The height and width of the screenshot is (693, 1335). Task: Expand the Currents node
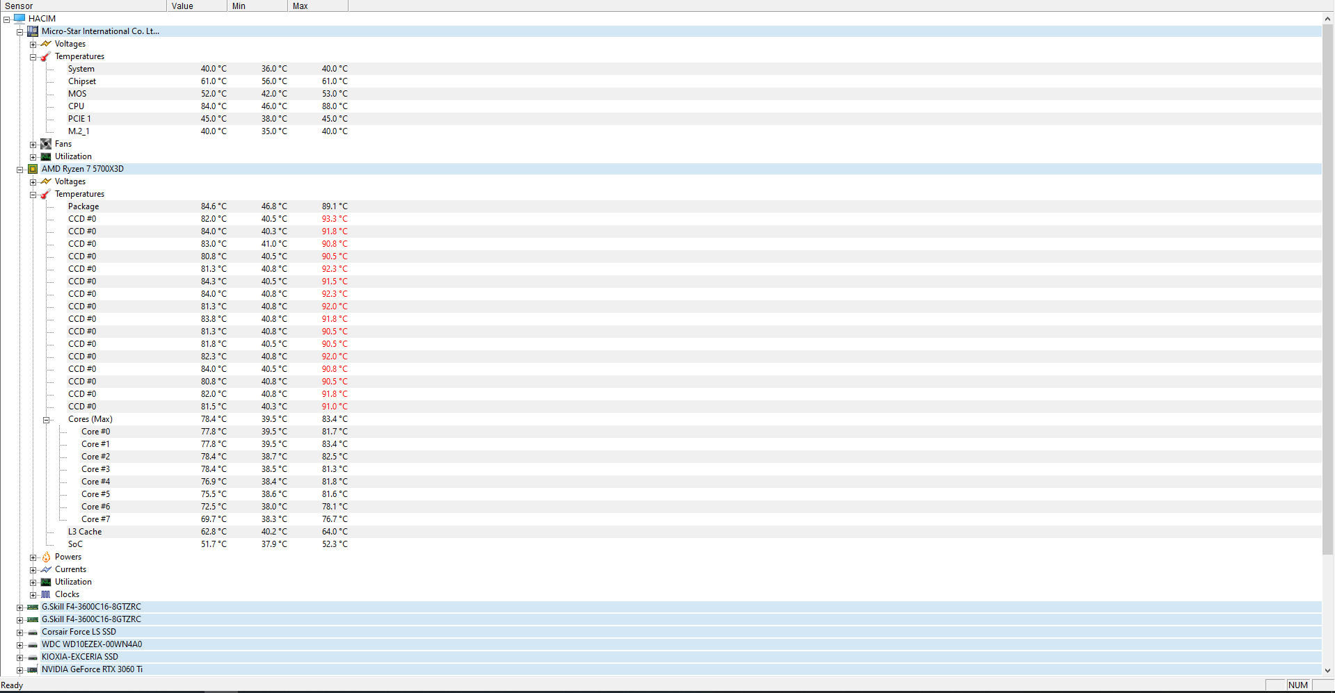tap(33, 570)
